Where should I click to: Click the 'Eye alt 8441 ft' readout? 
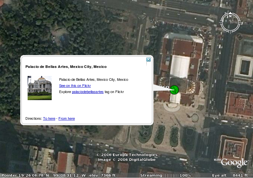point(230,175)
